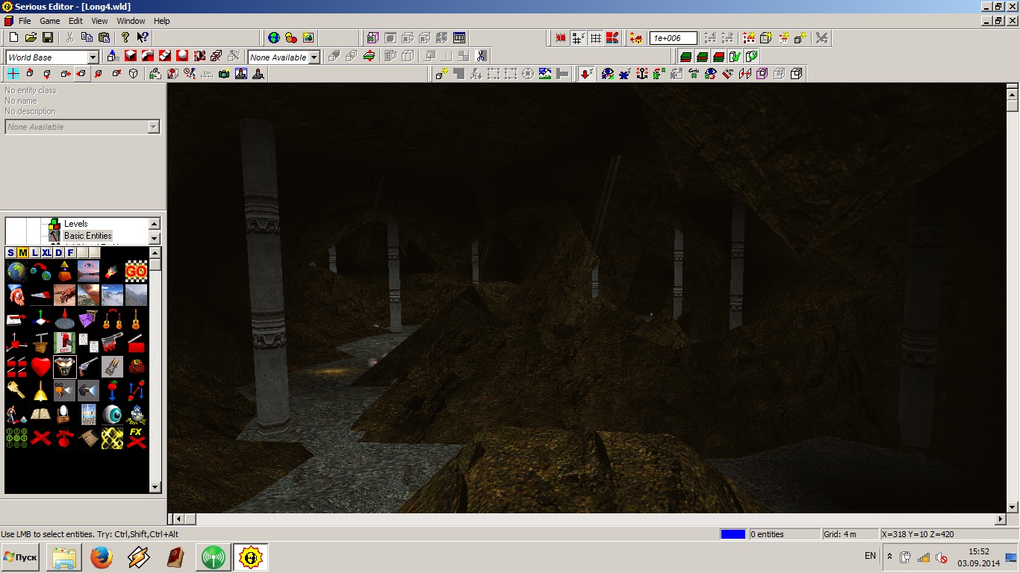Viewport: 1020px width, 573px height.
Task: Open the Help menu
Action: pos(161,21)
